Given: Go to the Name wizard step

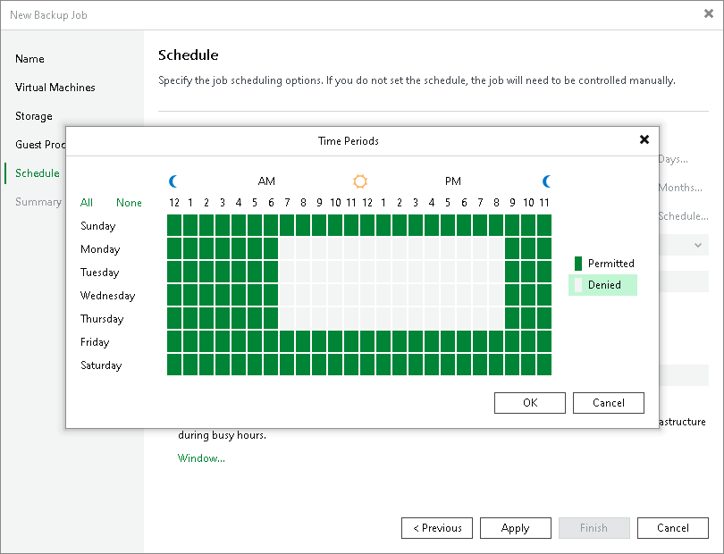Looking at the screenshot, I should coord(29,59).
